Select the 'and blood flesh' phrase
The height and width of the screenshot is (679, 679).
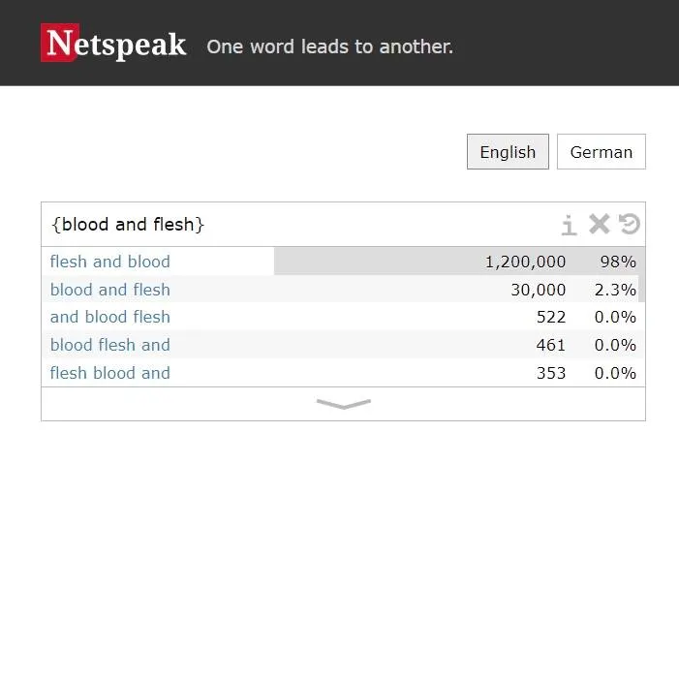pyautogui.click(x=110, y=317)
